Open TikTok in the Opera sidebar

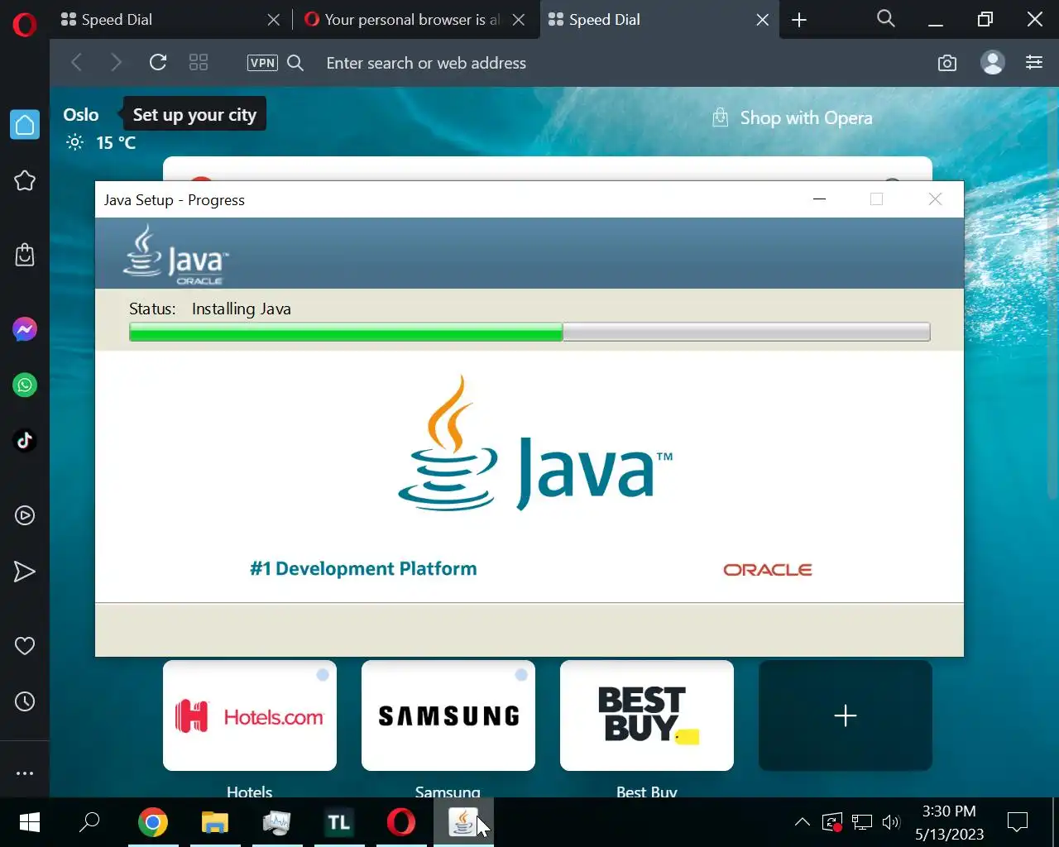pos(25,440)
